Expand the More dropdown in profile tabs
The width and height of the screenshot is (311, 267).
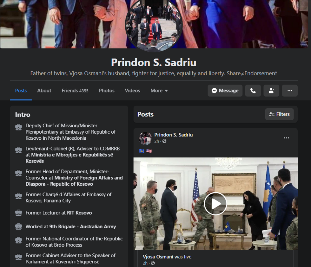point(159,91)
